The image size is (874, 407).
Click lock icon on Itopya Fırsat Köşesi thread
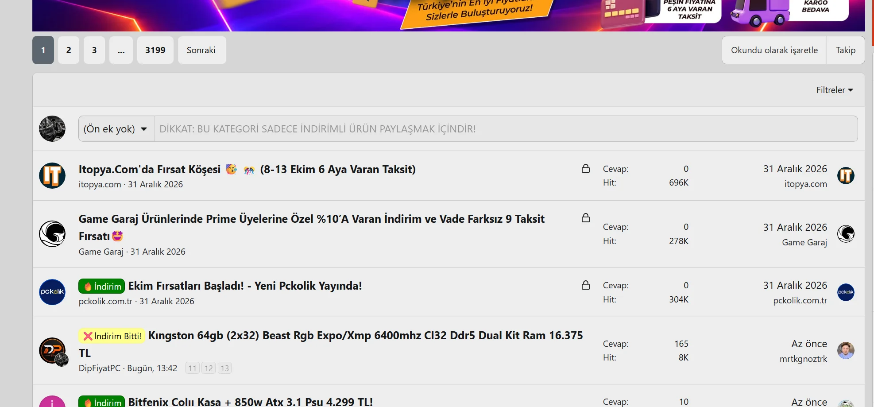586,168
